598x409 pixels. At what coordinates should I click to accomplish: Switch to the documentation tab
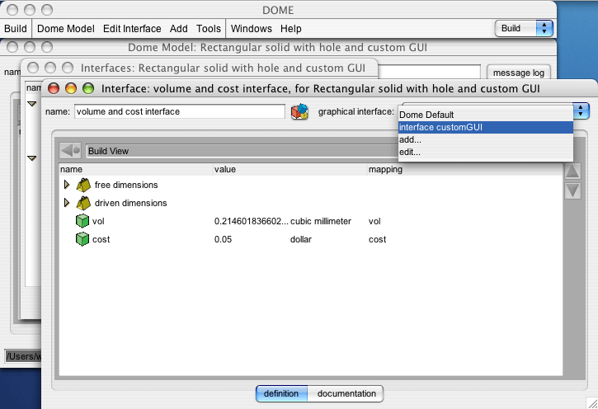(346, 393)
